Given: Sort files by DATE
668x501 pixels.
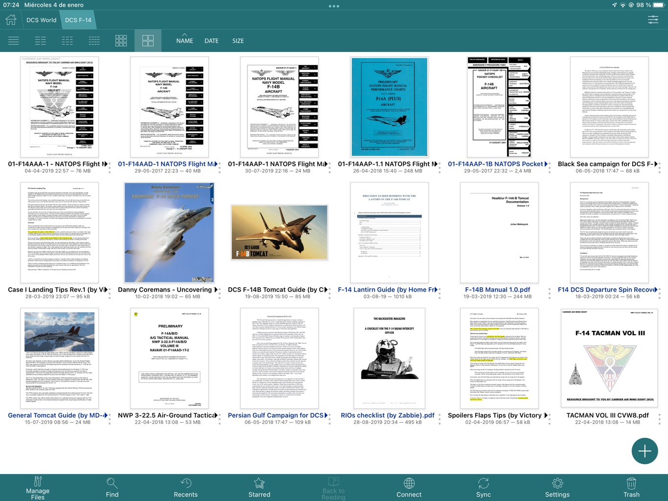Looking at the screenshot, I should (x=211, y=41).
